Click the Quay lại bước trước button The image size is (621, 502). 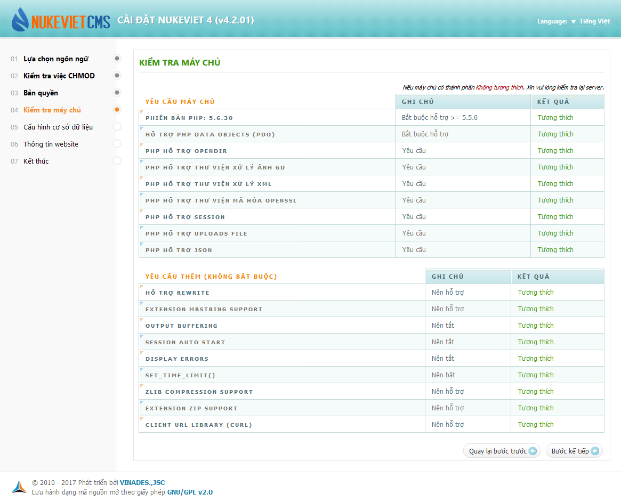point(502,451)
